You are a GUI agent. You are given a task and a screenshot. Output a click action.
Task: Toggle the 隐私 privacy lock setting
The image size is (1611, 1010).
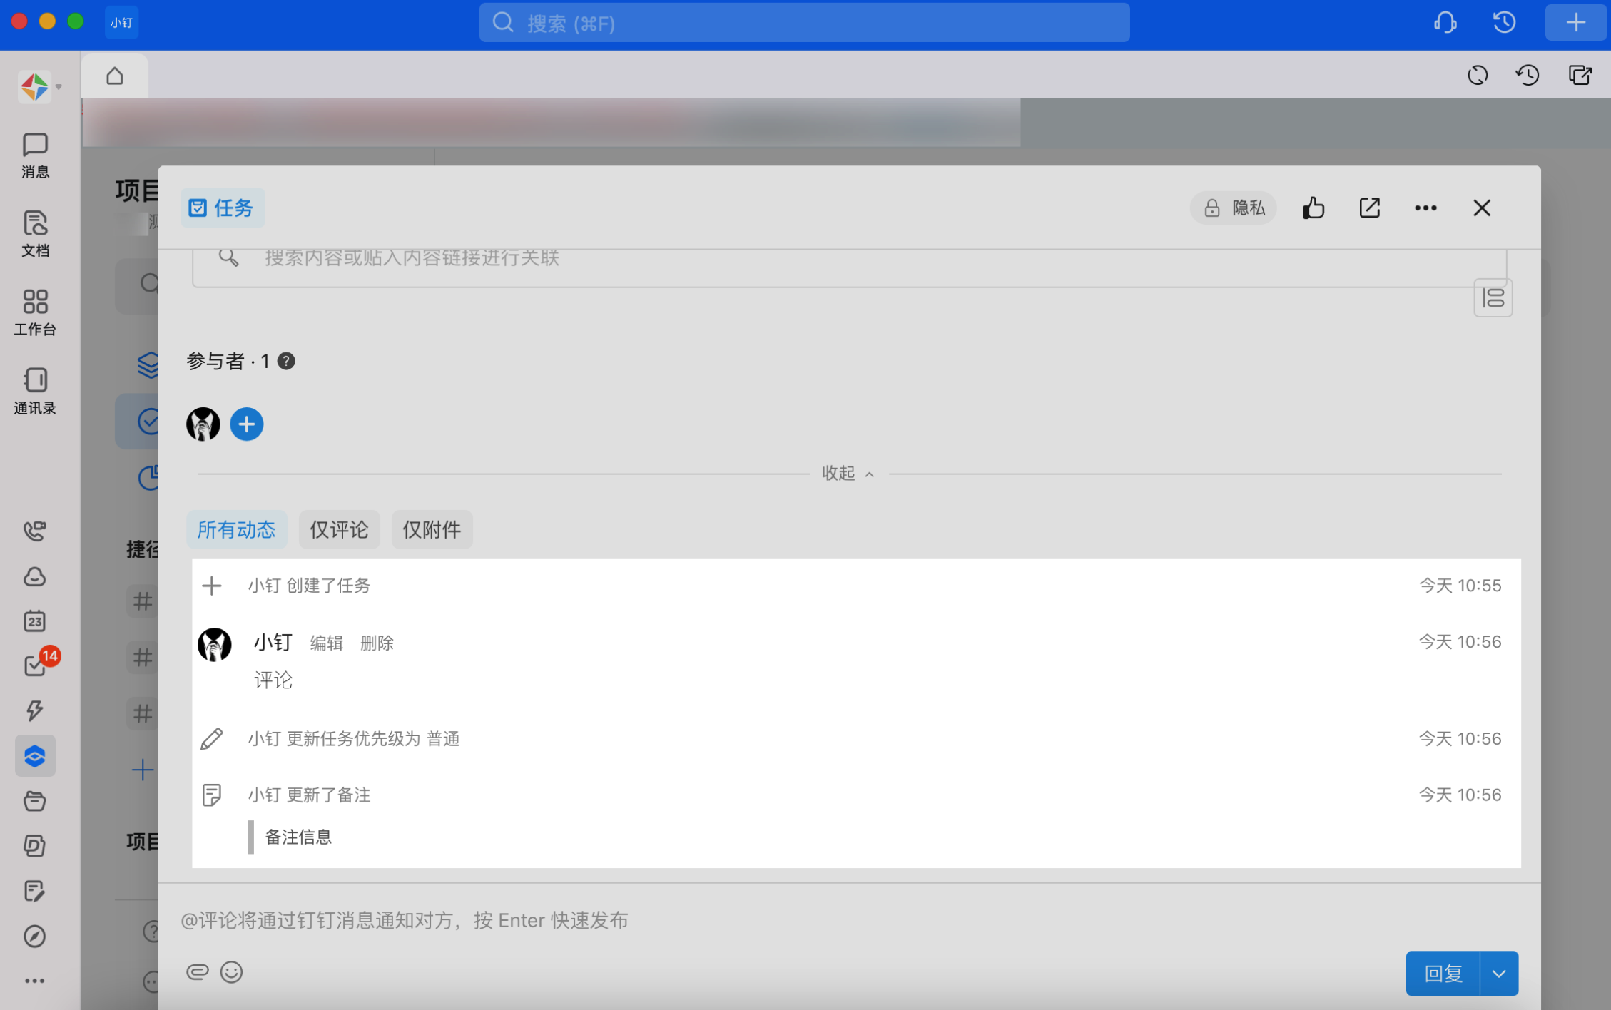tap(1234, 208)
